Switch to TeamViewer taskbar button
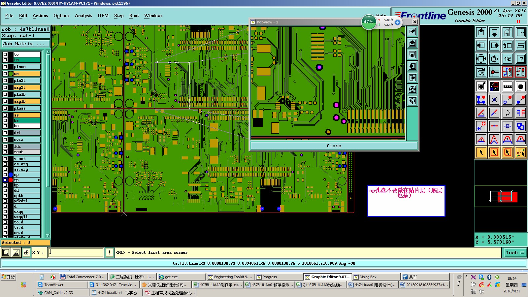 pos(62,285)
